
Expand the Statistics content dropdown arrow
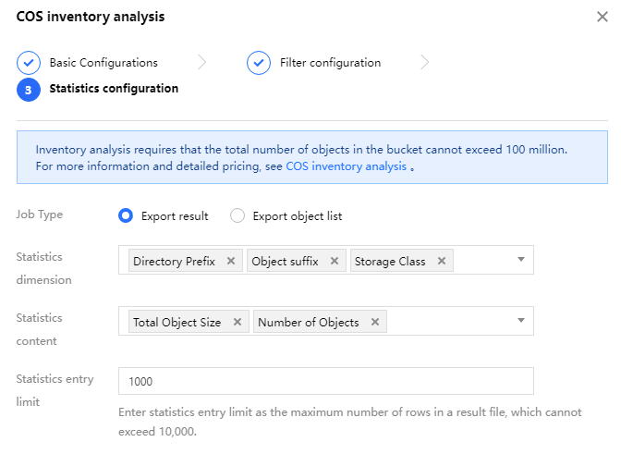click(x=520, y=321)
